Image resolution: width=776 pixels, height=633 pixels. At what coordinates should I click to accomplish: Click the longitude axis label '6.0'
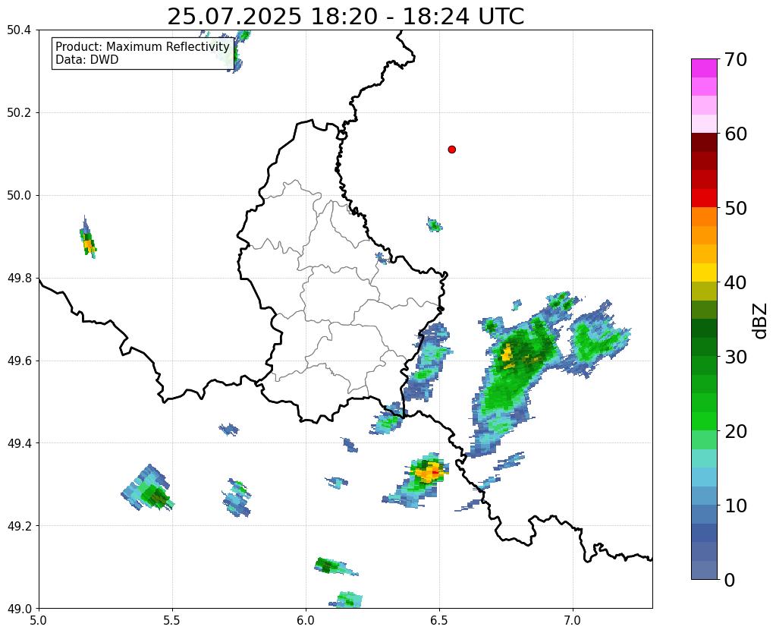[306, 621]
